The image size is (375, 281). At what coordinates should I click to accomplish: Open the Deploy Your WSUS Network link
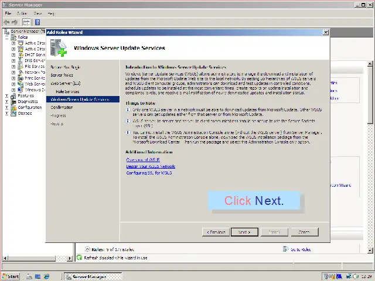tap(151, 166)
